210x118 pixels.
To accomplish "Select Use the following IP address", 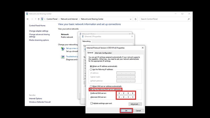I will tap(102, 69).
